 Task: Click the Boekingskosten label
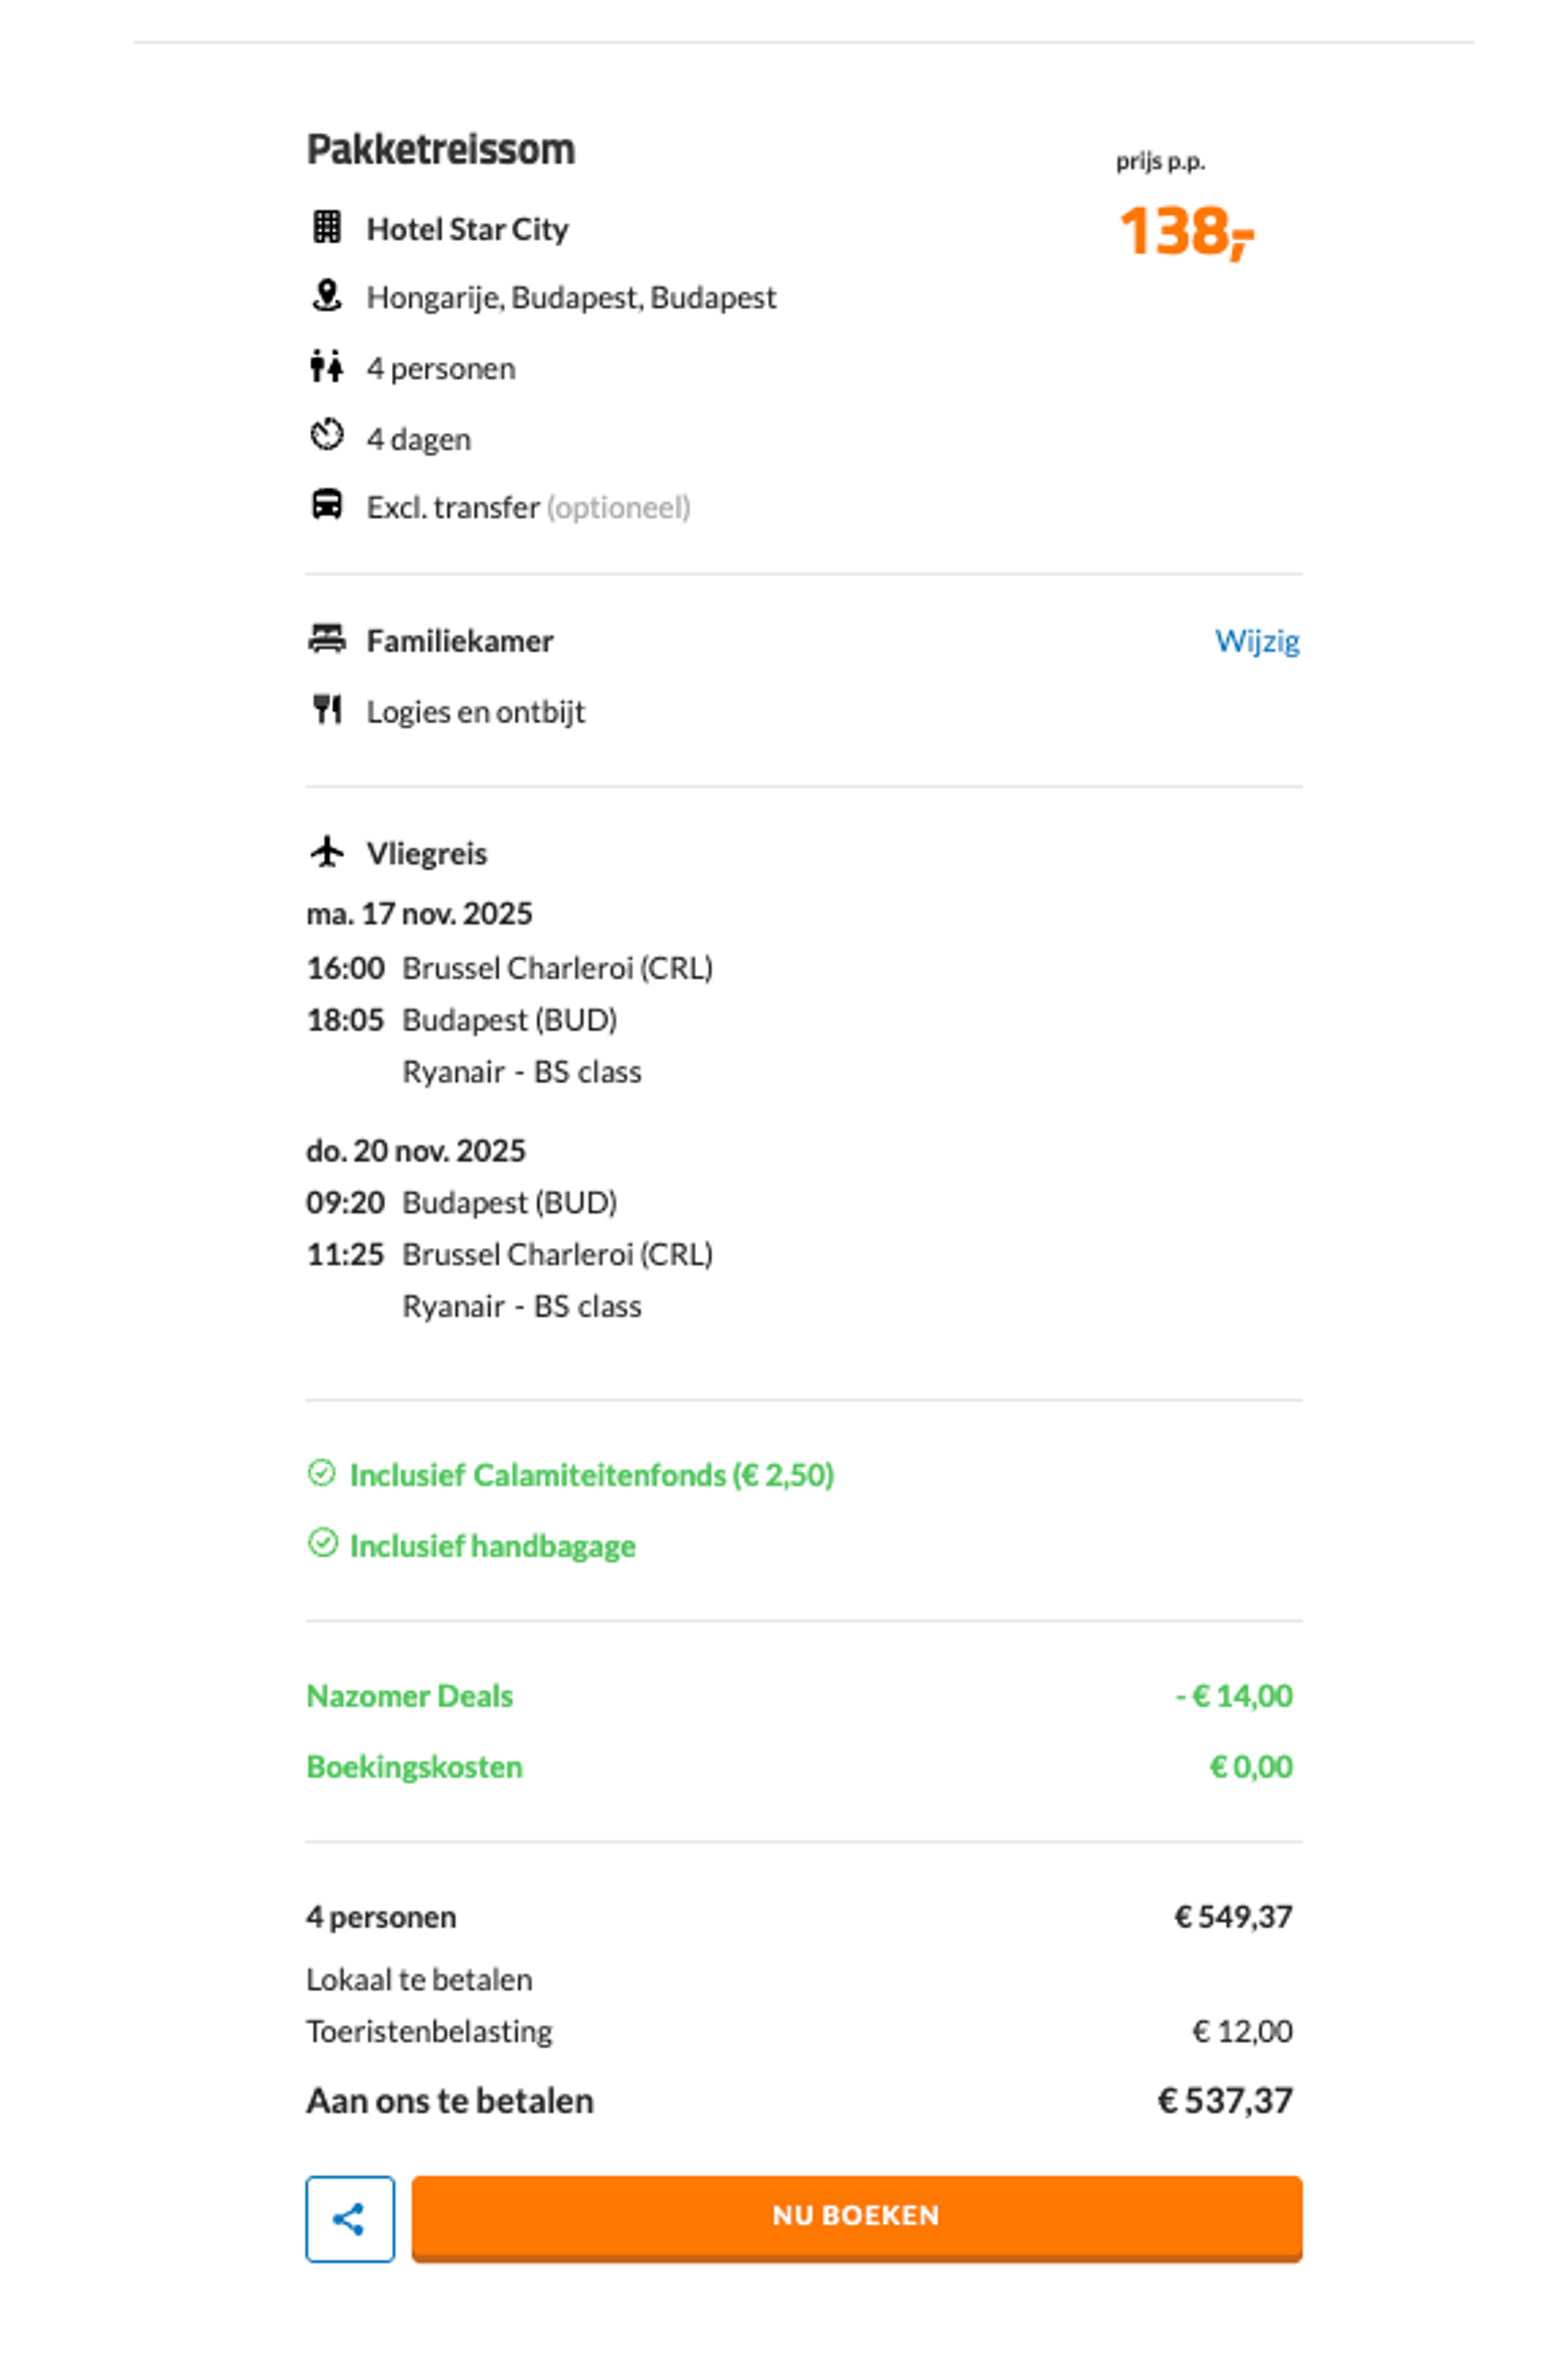pos(414,1766)
